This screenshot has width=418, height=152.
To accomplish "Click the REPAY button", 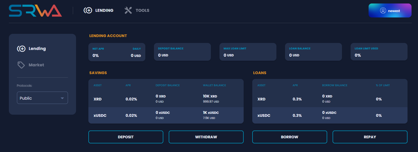I will pos(370,137).
